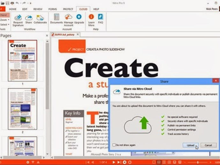Screen dimensions: 220x165
Task: Click the Upgrade account icon
Action: coord(79,19)
